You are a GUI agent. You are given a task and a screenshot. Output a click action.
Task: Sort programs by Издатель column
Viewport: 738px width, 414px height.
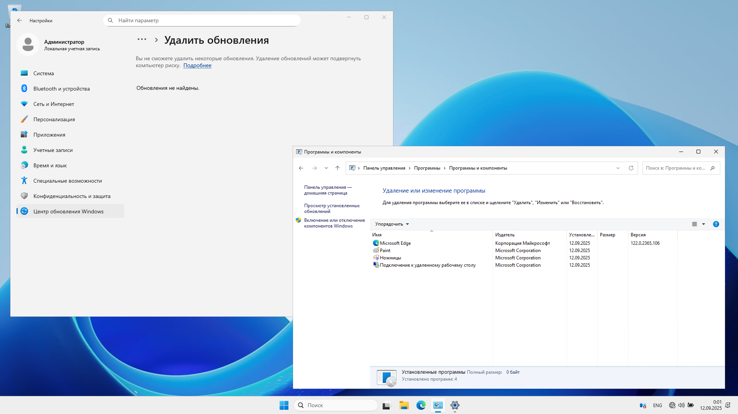point(530,235)
